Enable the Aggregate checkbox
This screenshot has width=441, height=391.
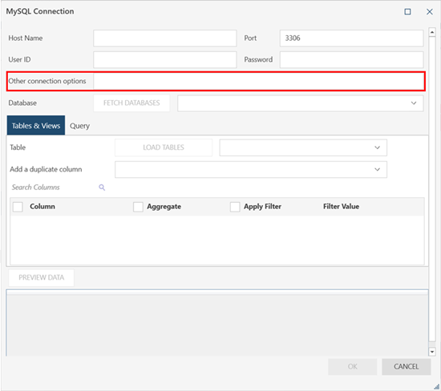(x=138, y=207)
